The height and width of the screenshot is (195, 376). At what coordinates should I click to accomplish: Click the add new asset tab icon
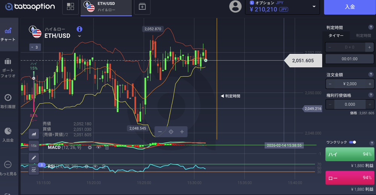[x=142, y=6]
